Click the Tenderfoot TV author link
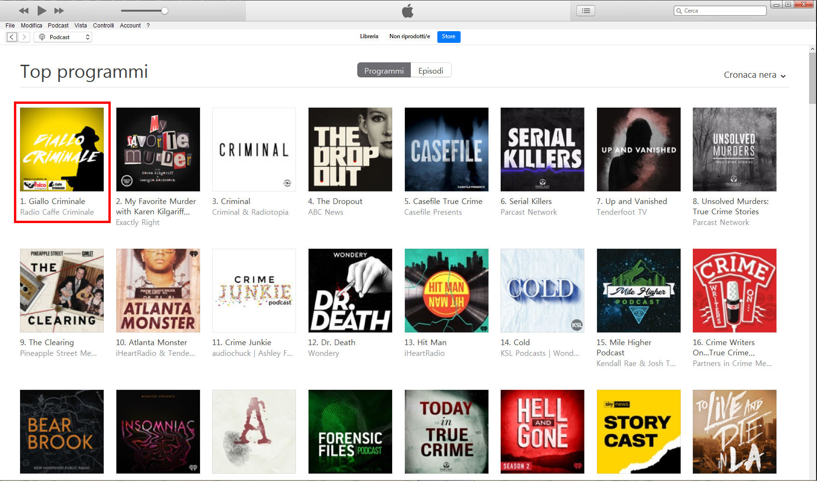The image size is (817, 482). pyautogui.click(x=622, y=212)
